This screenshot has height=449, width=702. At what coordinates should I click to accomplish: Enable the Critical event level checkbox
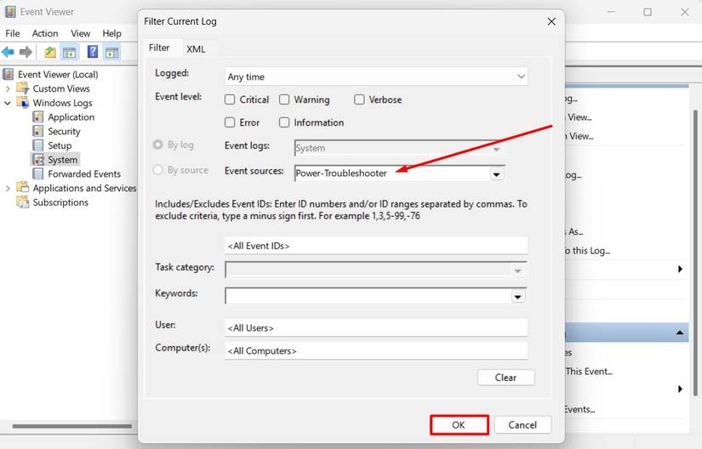[x=230, y=99]
